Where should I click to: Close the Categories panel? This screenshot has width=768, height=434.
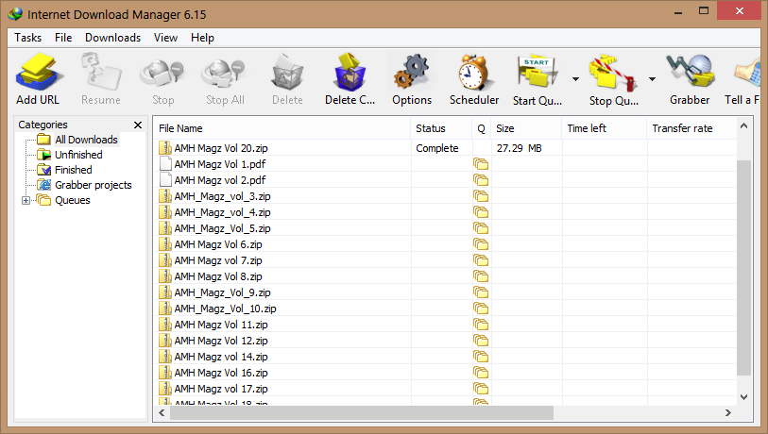pos(138,125)
